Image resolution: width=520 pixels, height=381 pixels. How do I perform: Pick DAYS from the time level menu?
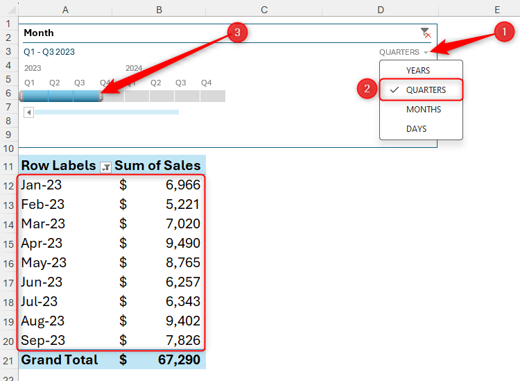(416, 129)
